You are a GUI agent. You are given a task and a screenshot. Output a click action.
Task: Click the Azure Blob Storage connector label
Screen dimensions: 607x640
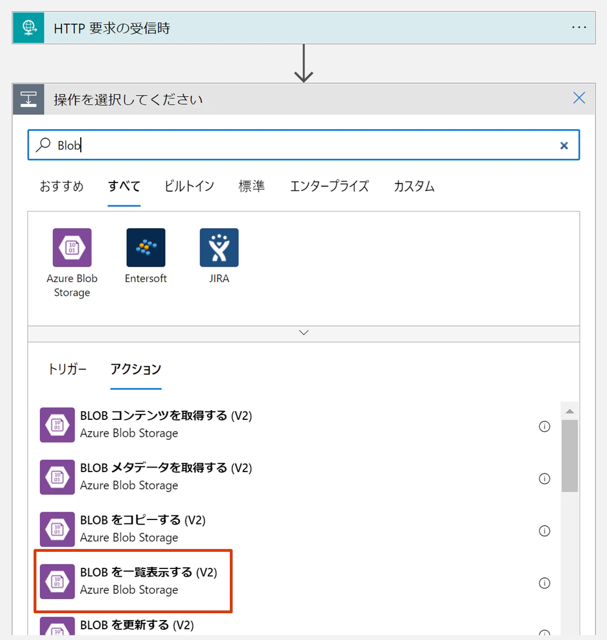pyautogui.click(x=72, y=286)
